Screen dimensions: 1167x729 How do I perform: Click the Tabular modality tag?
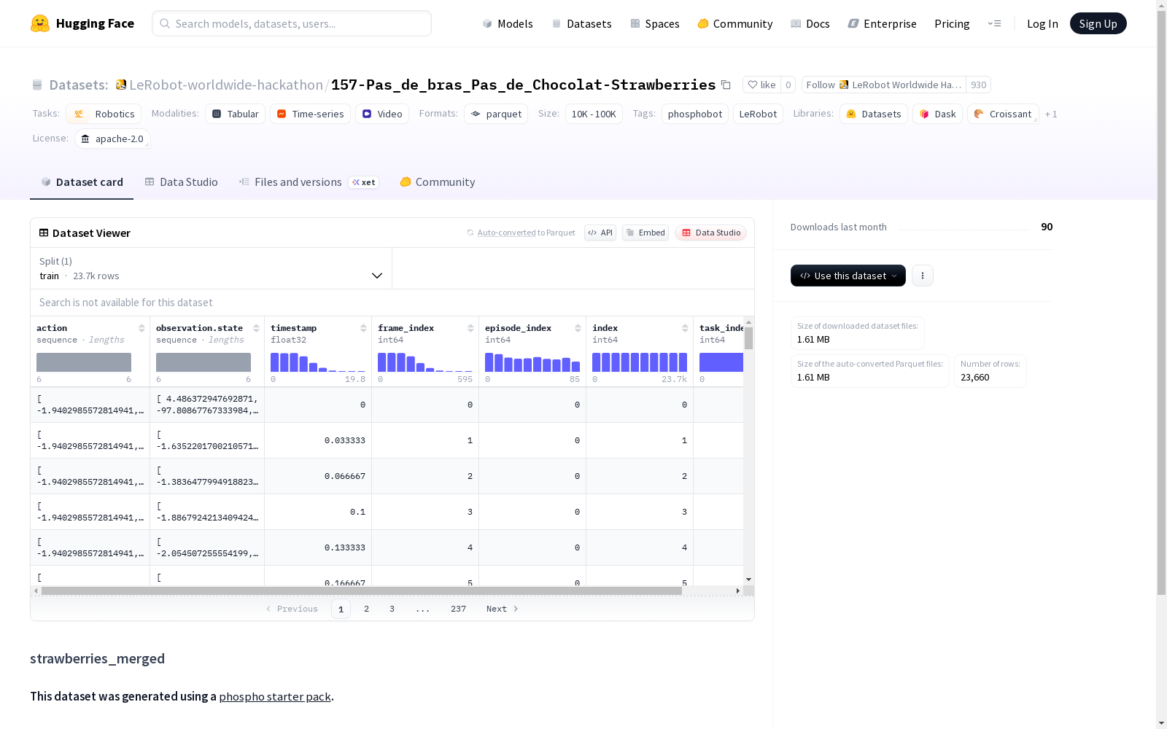(235, 114)
